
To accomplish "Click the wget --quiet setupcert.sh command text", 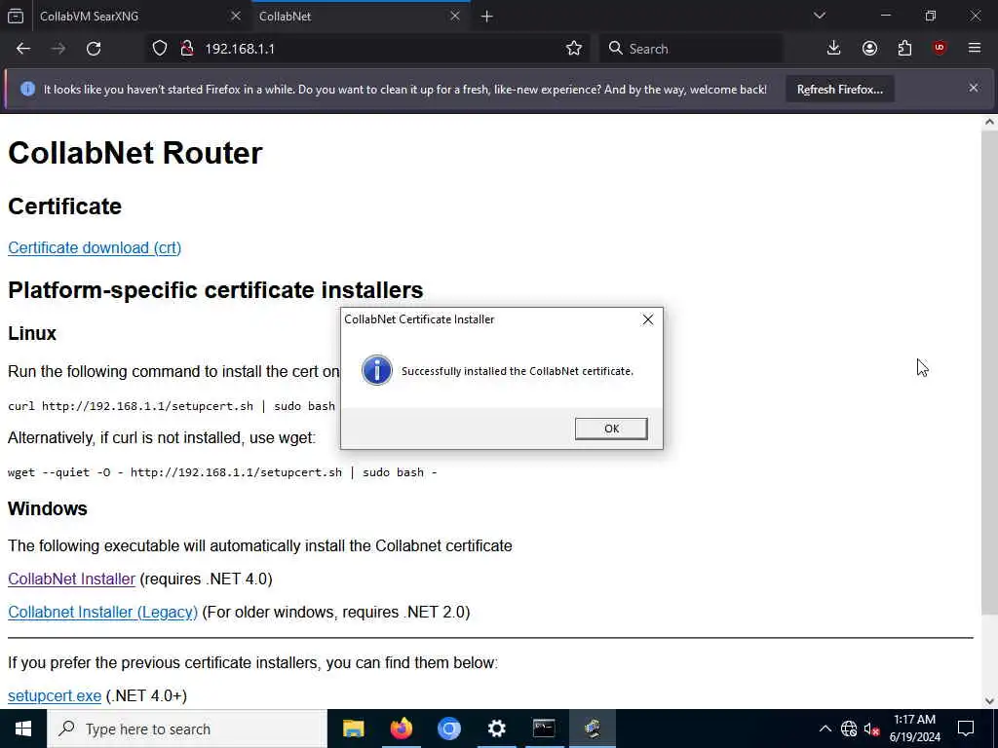I will pyautogui.click(x=222, y=472).
